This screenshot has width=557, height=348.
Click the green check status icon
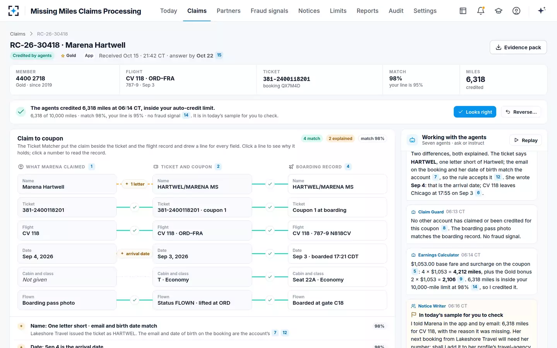tap(21, 112)
